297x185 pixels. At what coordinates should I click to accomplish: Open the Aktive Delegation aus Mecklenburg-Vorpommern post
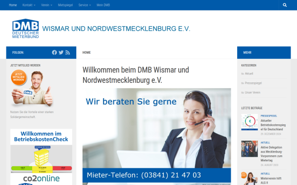tap(271, 154)
